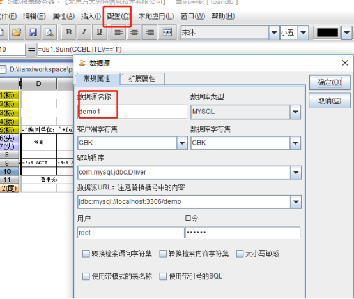Select row 11 header in the sheet
Screen dimensions: 354x299
[x=9, y=180]
